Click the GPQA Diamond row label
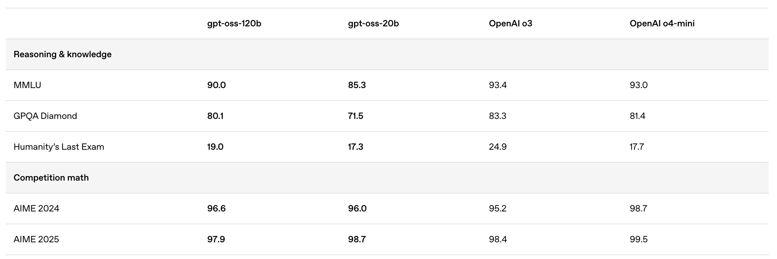Screen dimensions: 777x259 pyautogui.click(x=45, y=116)
